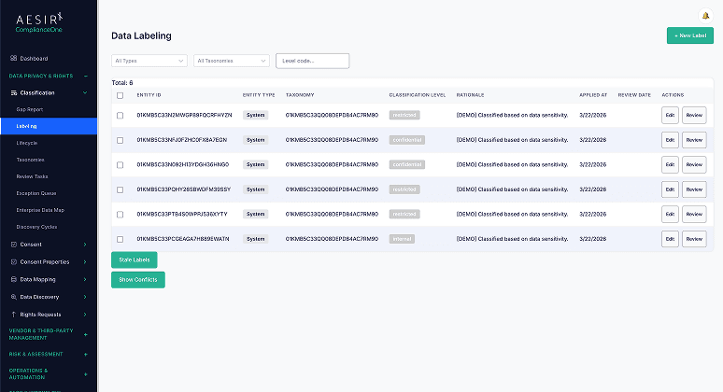Click the Scan Labels button
Viewport: 723px width, 392px height.
pyautogui.click(x=135, y=259)
